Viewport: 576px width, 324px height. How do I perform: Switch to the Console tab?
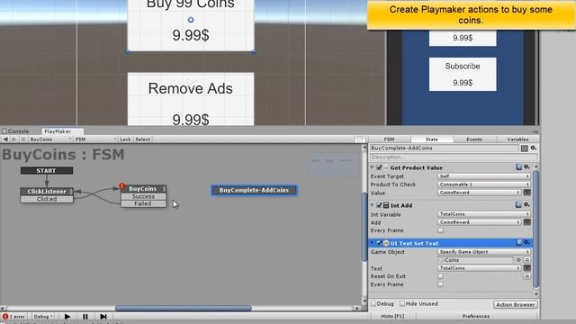[x=15, y=131]
